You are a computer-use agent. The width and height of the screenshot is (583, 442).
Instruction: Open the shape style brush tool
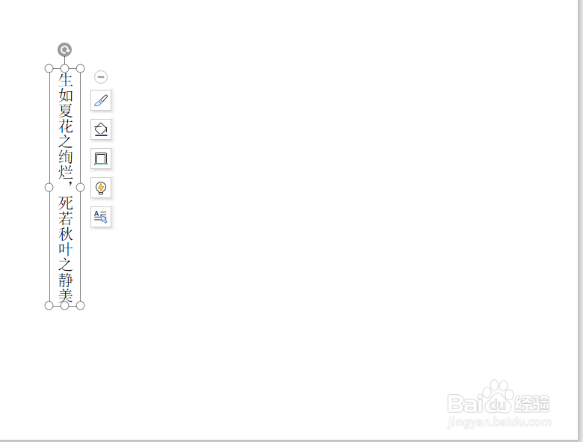coord(101,100)
